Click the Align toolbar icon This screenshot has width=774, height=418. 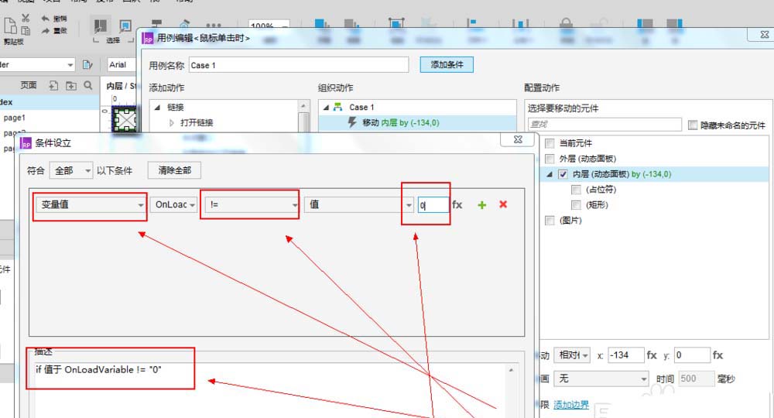[473, 23]
